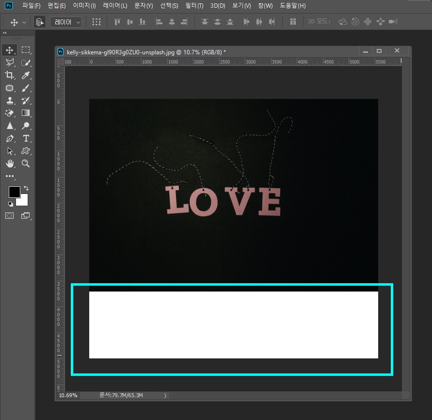Image resolution: width=432 pixels, height=420 pixels.
Task: Toggle Auto-Select in options bar
Action: coord(40,22)
